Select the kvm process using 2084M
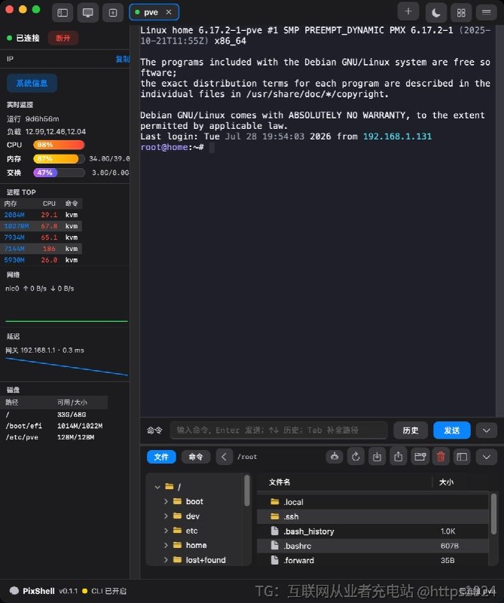The height and width of the screenshot is (603, 504). point(41,215)
